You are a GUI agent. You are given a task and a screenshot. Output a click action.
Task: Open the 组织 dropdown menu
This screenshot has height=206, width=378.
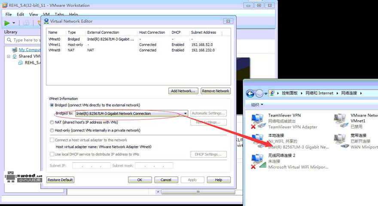click(x=257, y=104)
